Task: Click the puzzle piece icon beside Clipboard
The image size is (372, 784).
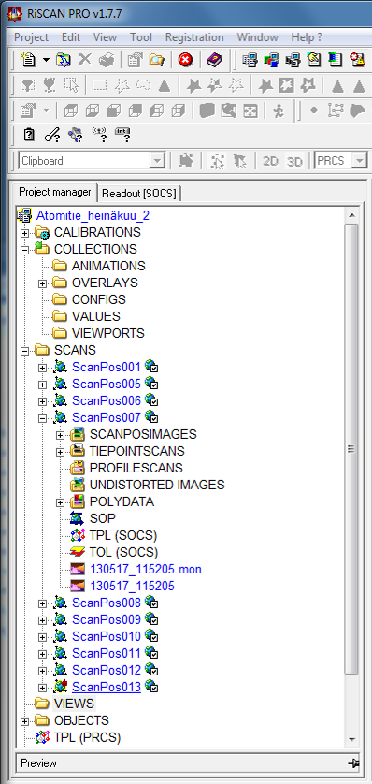Action: click(x=186, y=161)
